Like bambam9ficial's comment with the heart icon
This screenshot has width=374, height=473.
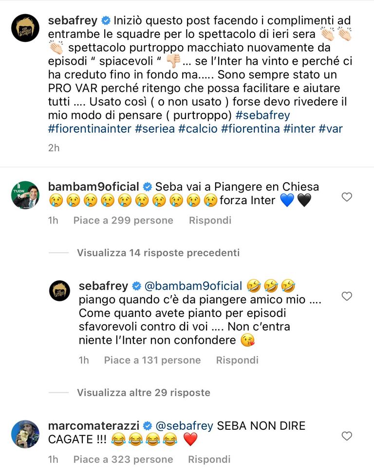[x=346, y=197]
